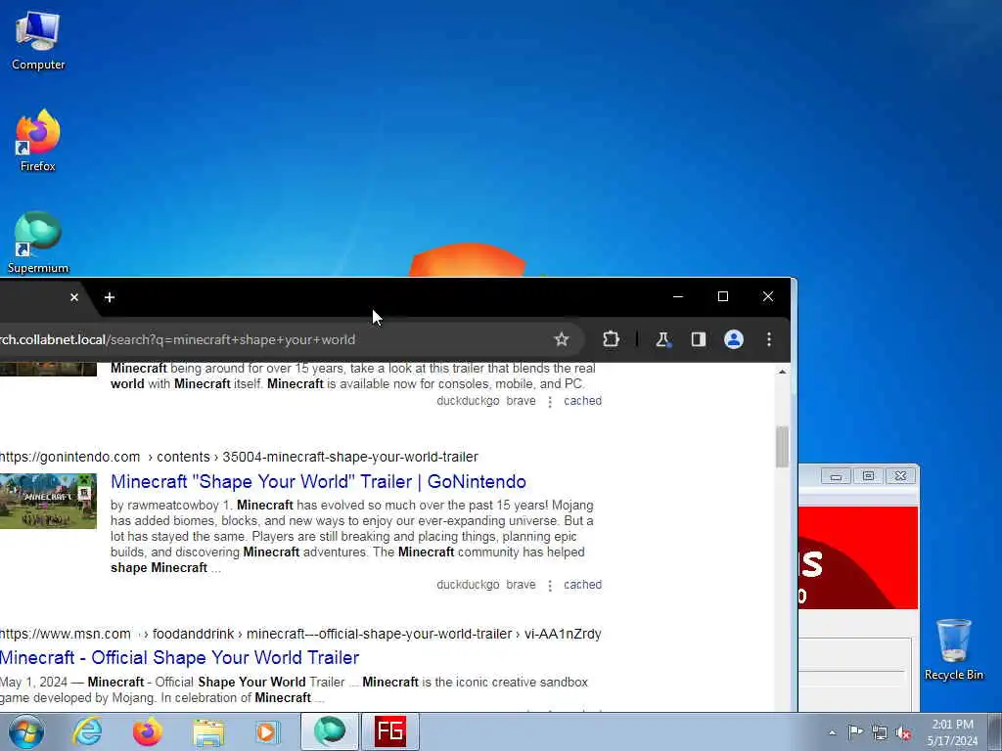
Task: Open cached version of the GoNintendo result
Action: [x=583, y=585]
